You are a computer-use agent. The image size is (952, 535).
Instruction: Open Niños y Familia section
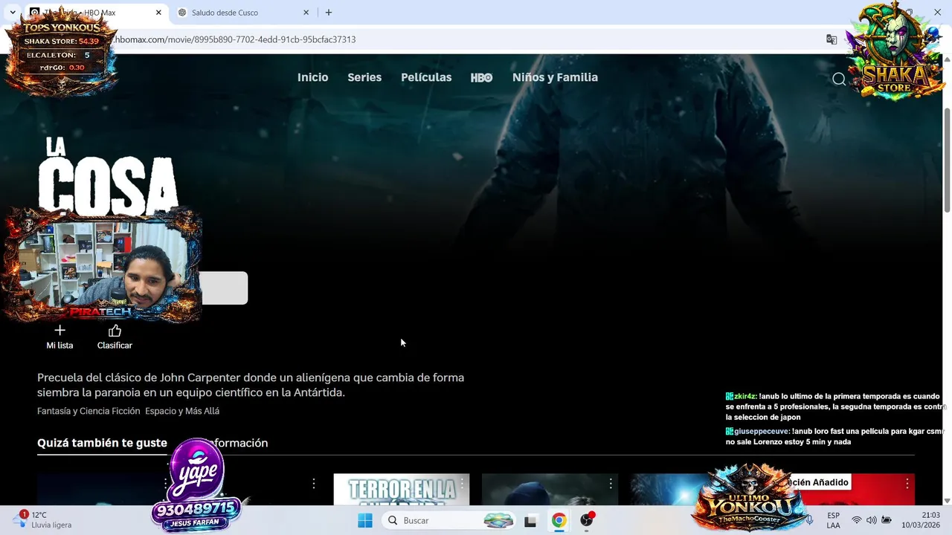[555, 77]
